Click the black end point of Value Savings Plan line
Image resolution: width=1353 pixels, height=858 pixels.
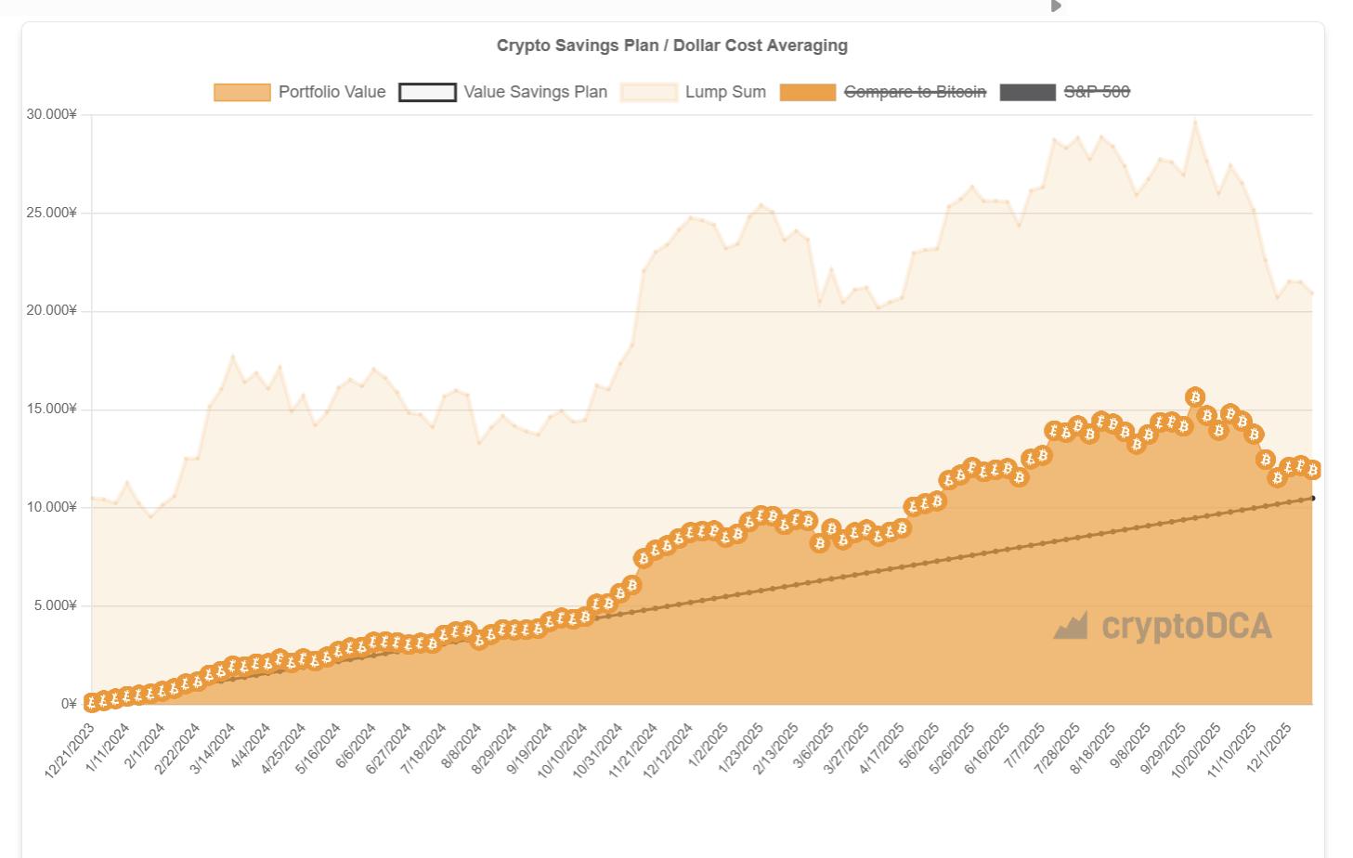pyautogui.click(x=1312, y=499)
